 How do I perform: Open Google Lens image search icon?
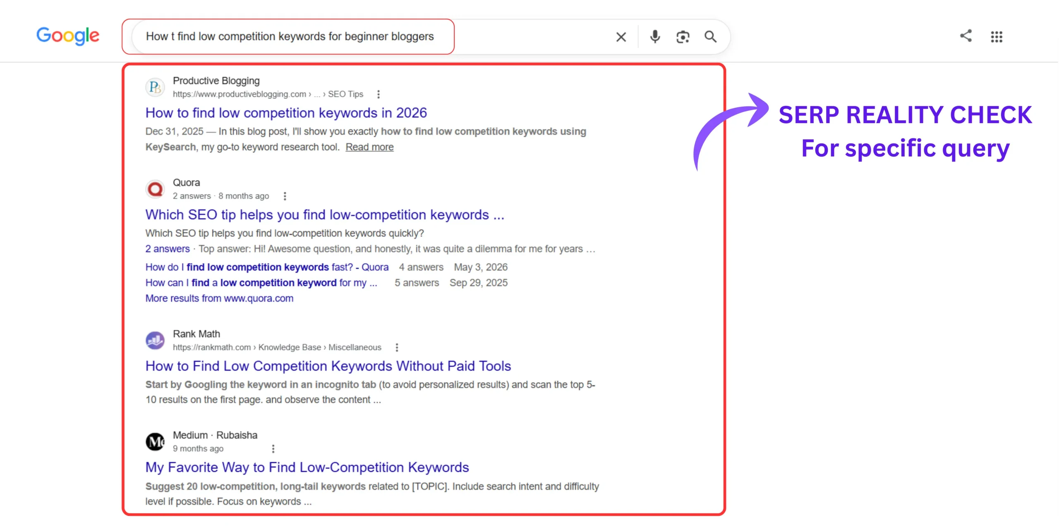pos(683,37)
